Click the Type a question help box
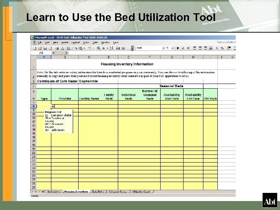 226,42
